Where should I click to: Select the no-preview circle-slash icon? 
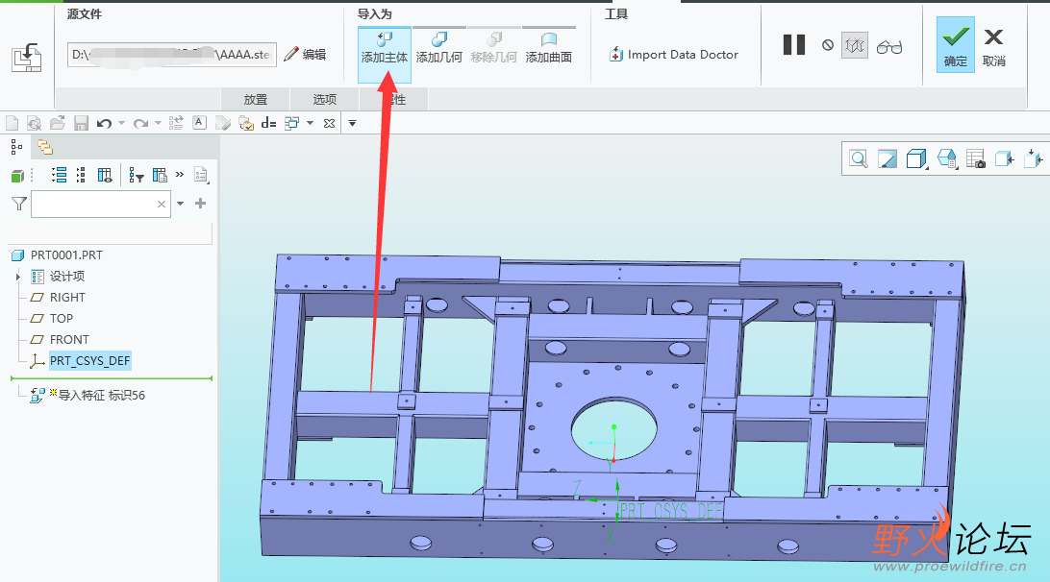tap(828, 45)
